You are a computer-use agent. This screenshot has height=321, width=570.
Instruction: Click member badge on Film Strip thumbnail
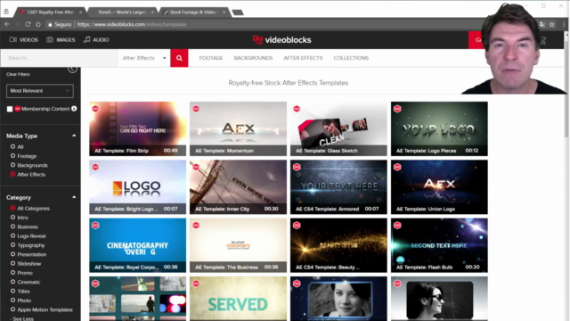pyautogui.click(x=95, y=109)
